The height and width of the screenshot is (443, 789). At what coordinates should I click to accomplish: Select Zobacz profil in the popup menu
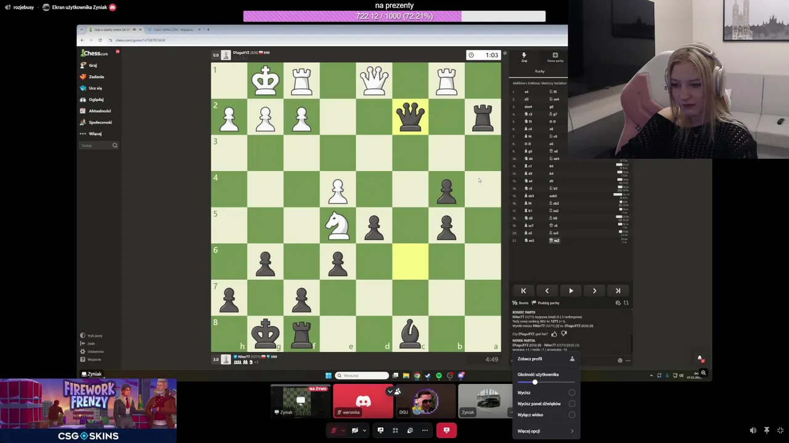(546, 359)
